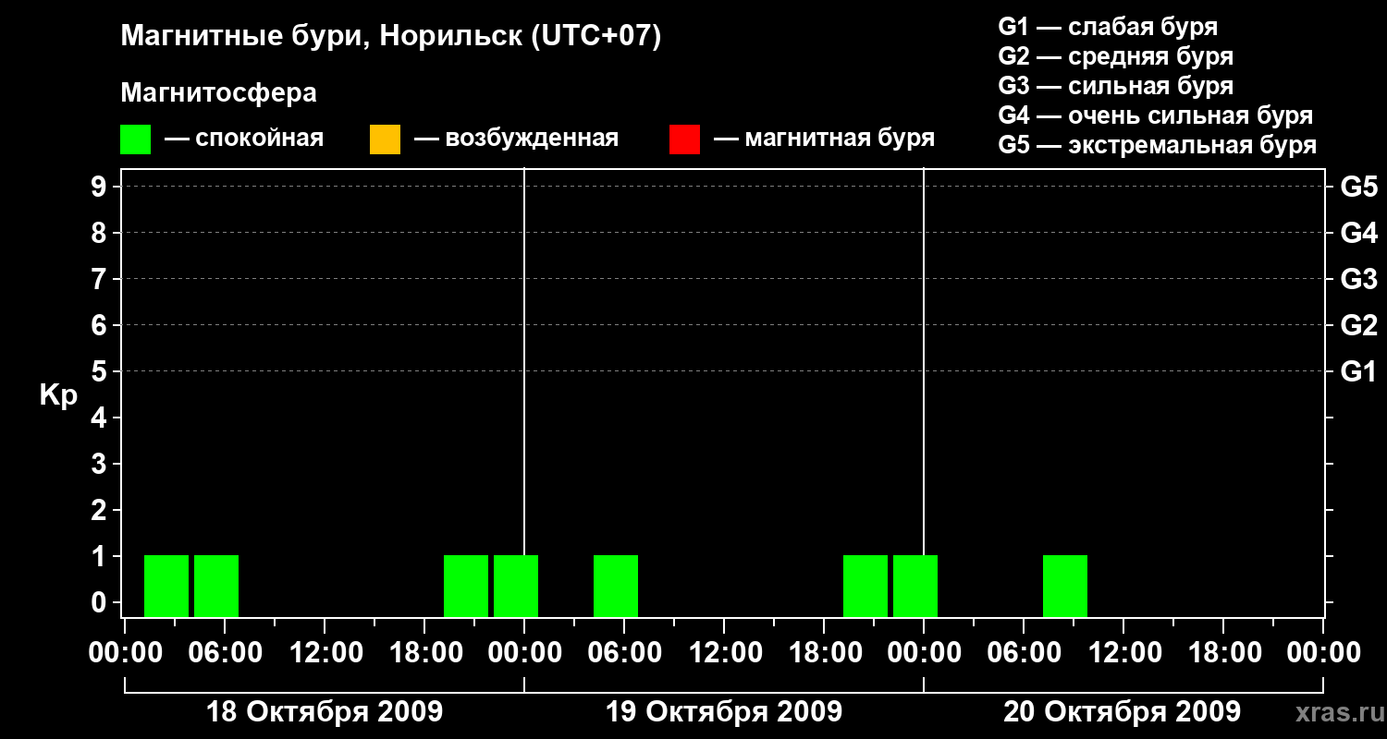Click the 'G3 — сильная буря' legend line
Image resolution: width=1387 pixels, height=739 pixels.
point(1115,86)
